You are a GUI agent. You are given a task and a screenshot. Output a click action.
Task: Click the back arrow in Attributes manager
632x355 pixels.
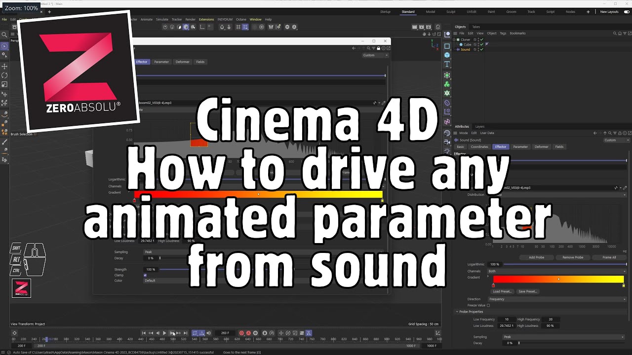pyautogui.click(x=595, y=133)
